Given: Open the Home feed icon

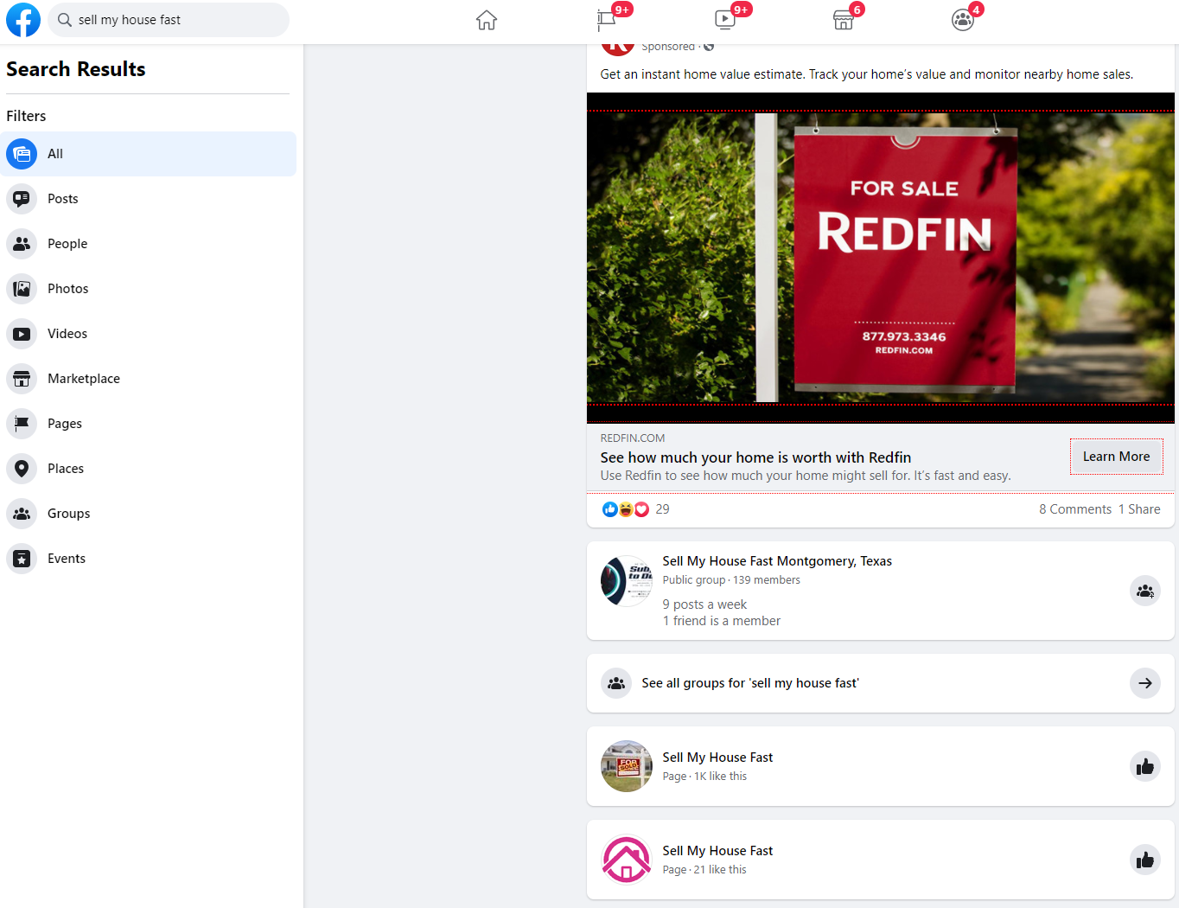Looking at the screenshot, I should 487,20.
